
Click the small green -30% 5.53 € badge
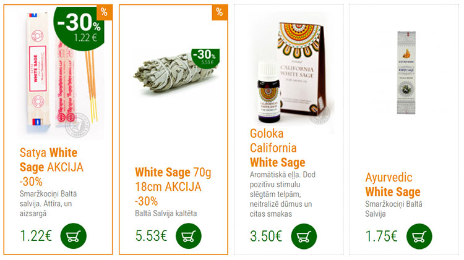pos(205,58)
